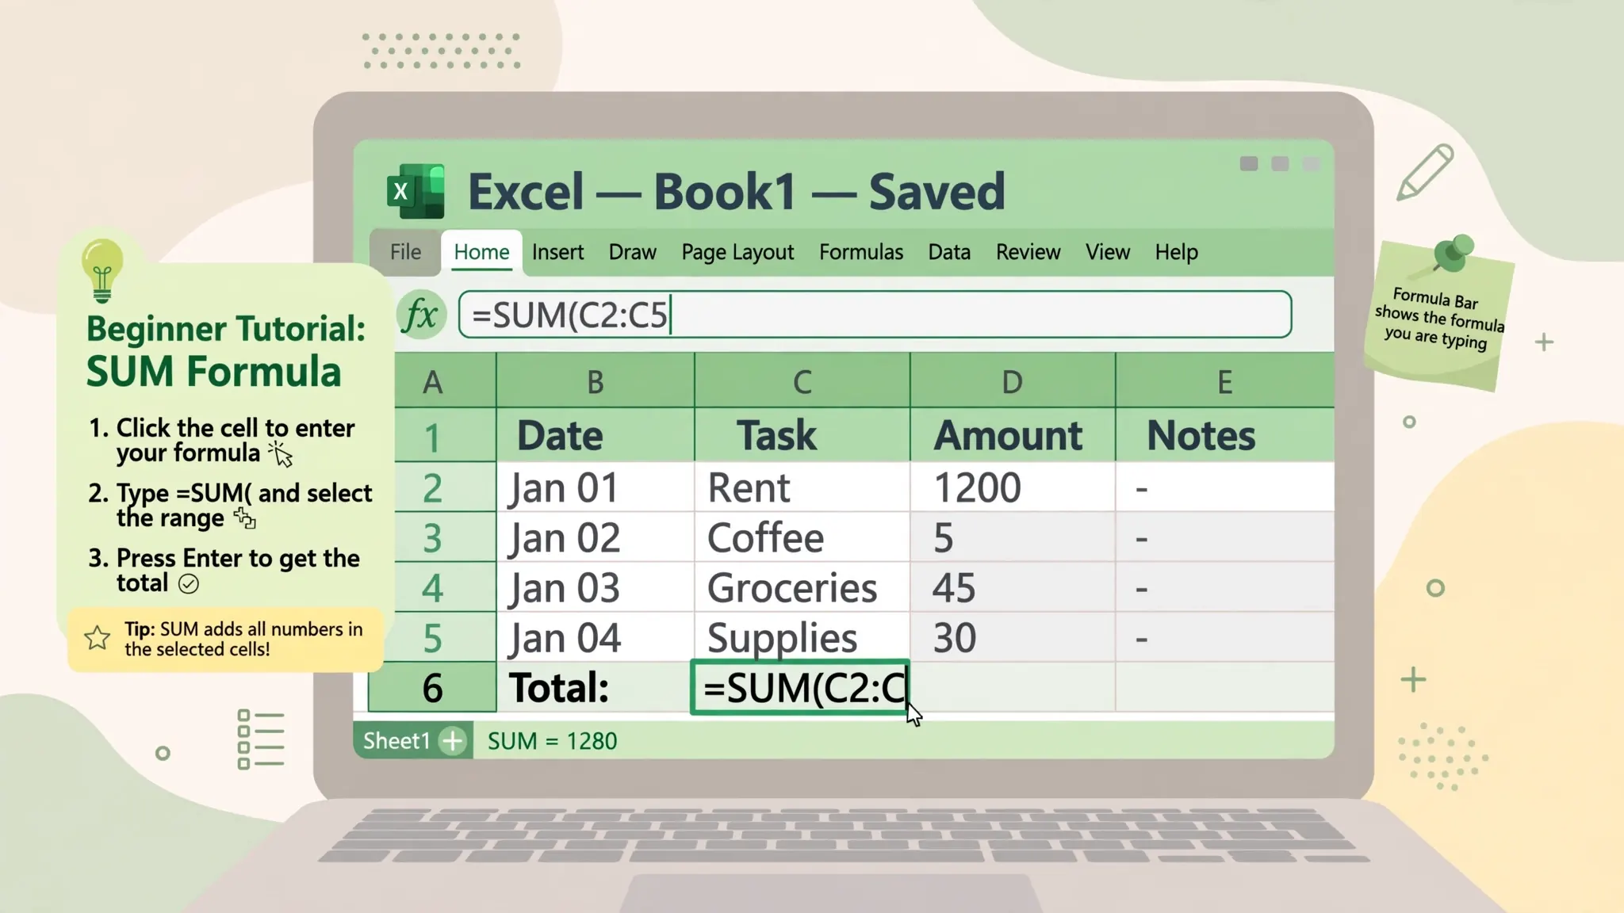Select row 6 header
The height and width of the screenshot is (913, 1624).
(x=432, y=687)
